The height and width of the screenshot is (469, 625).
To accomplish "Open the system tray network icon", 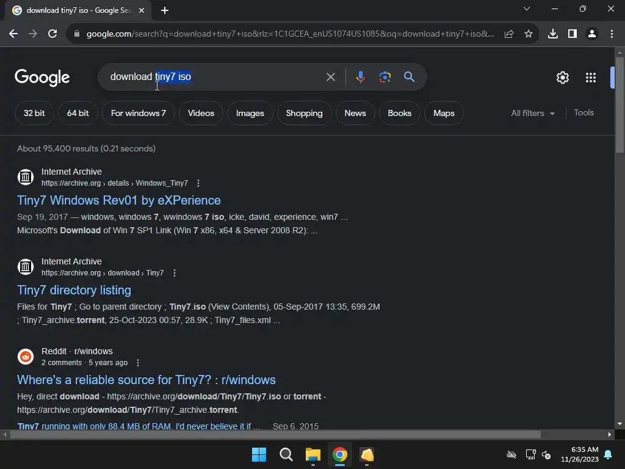I will (530, 454).
